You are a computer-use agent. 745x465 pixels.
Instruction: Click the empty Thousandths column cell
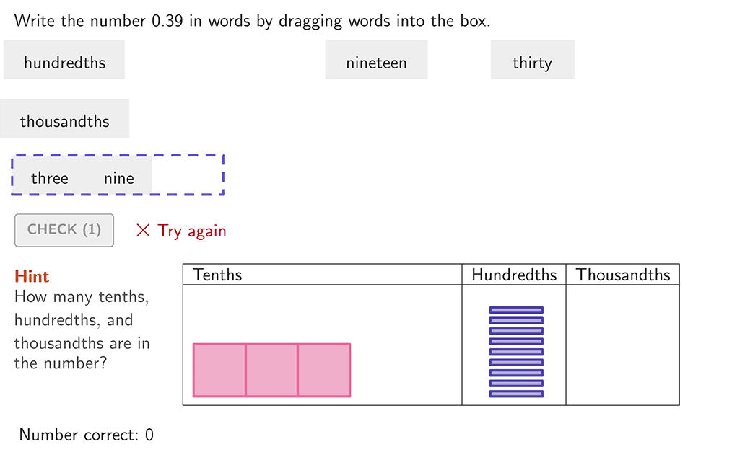622,345
